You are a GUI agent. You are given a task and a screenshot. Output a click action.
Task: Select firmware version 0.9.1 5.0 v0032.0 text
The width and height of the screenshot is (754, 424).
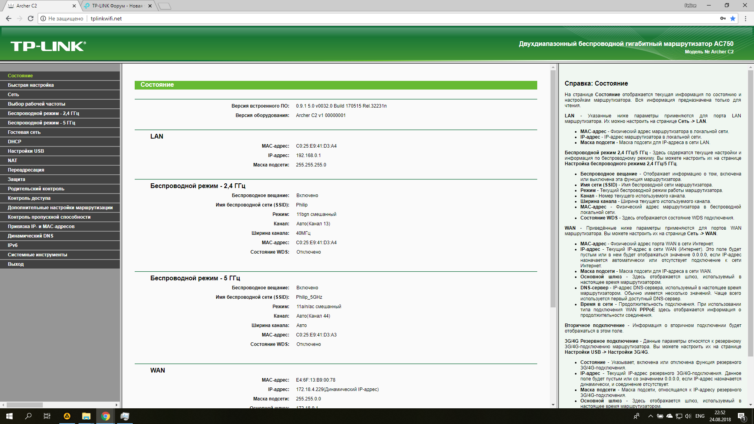(341, 106)
